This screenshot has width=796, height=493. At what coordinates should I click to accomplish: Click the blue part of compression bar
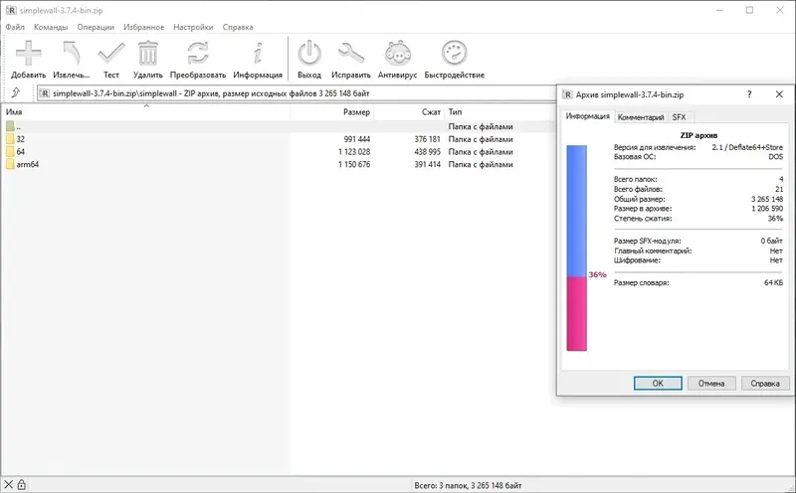point(577,211)
